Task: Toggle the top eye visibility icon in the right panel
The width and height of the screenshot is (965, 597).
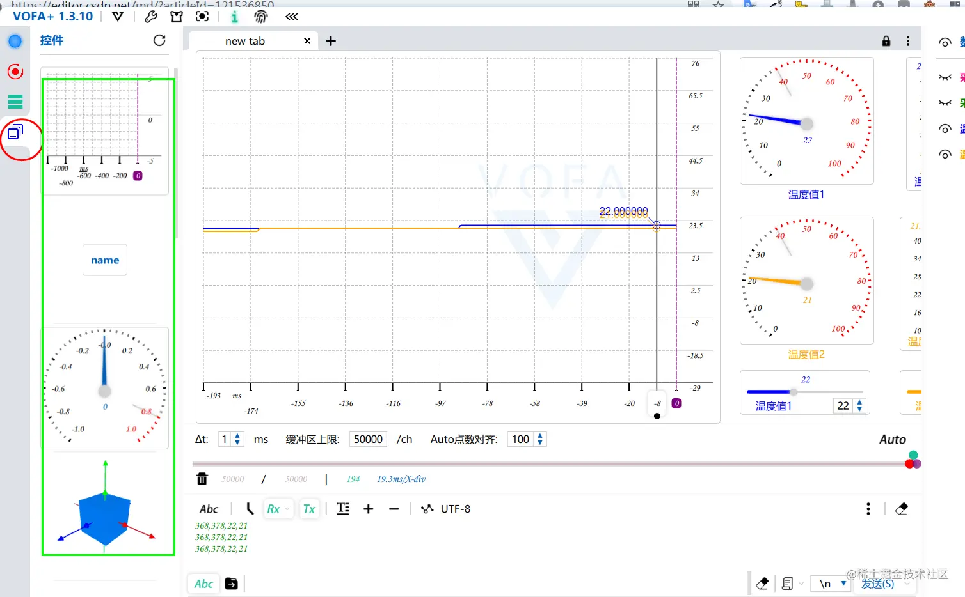Action: coord(945,43)
